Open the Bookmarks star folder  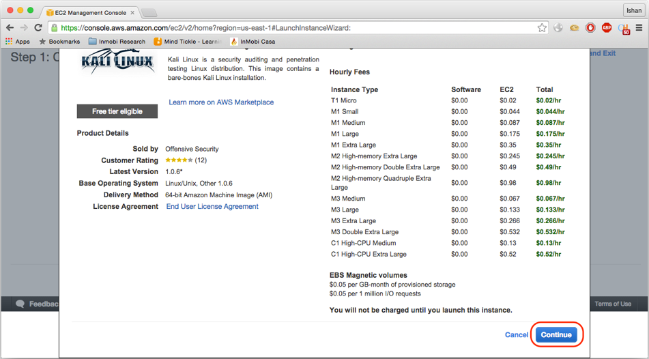click(59, 42)
